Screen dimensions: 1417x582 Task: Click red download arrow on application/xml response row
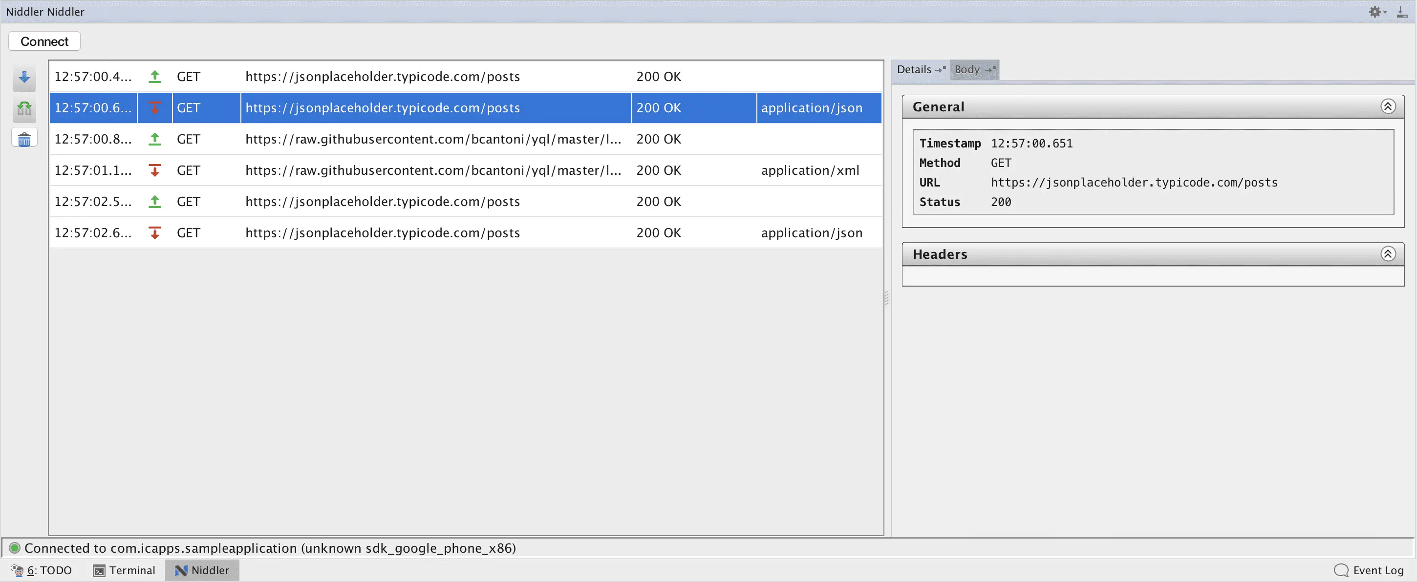coord(155,170)
